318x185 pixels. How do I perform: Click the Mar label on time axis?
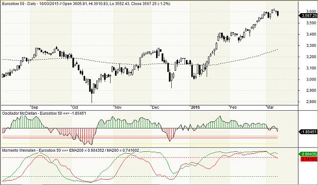click(x=271, y=107)
